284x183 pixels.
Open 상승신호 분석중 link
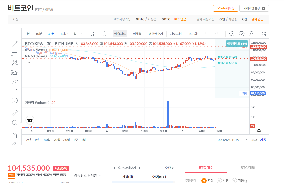coord(85,176)
